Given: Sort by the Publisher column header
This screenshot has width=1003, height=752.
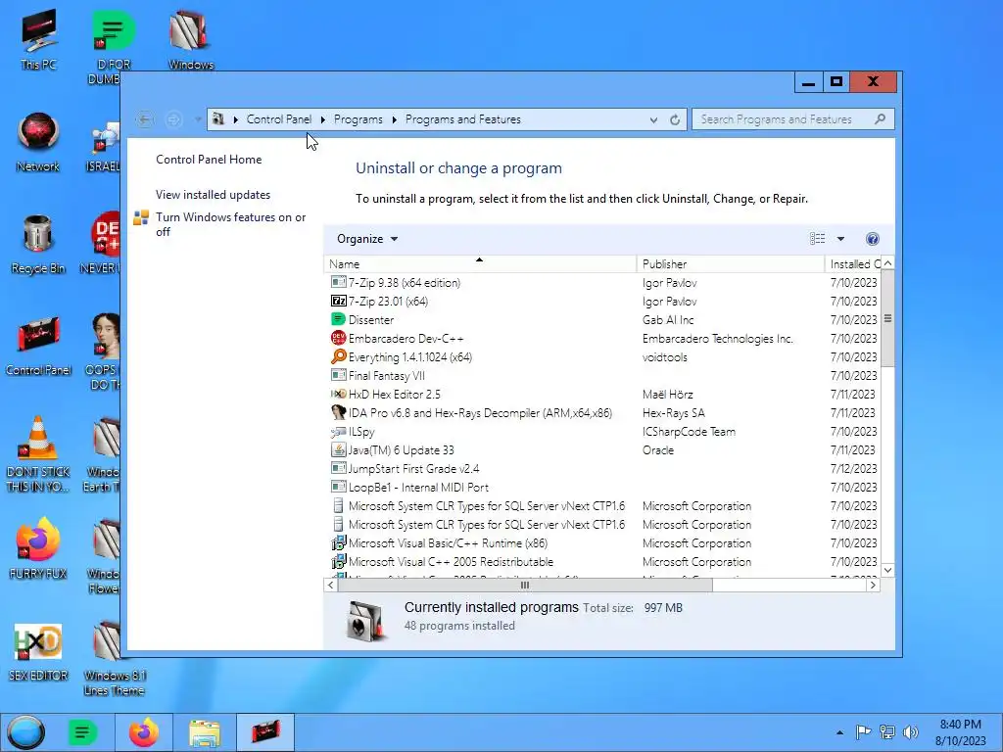Looking at the screenshot, I should click(x=731, y=264).
